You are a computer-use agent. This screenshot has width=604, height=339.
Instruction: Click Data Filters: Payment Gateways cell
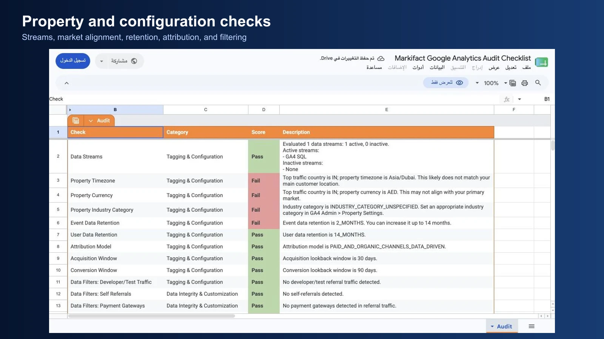click(115, 306)
